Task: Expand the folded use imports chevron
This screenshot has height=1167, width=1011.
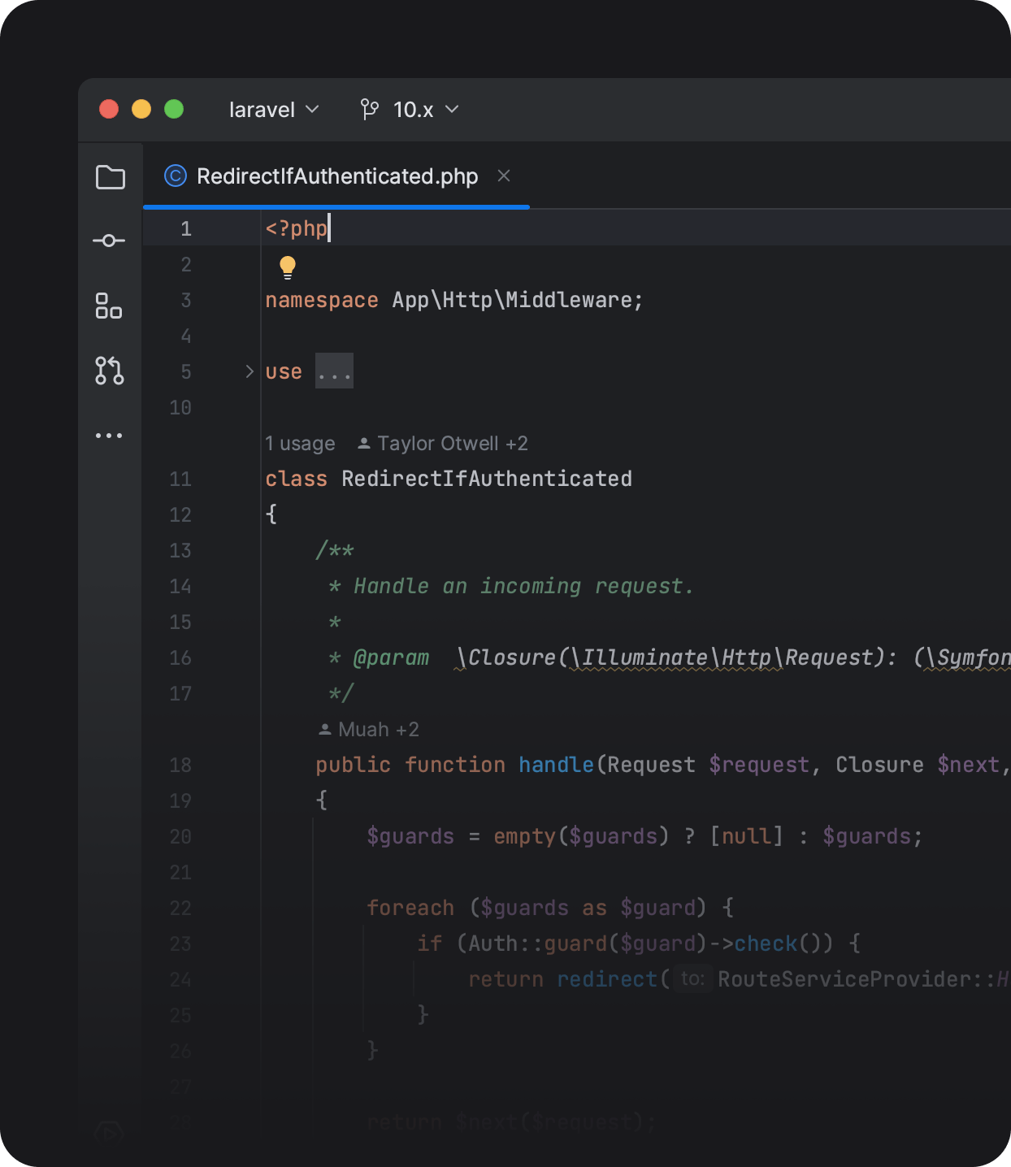Action: [249, 371]
